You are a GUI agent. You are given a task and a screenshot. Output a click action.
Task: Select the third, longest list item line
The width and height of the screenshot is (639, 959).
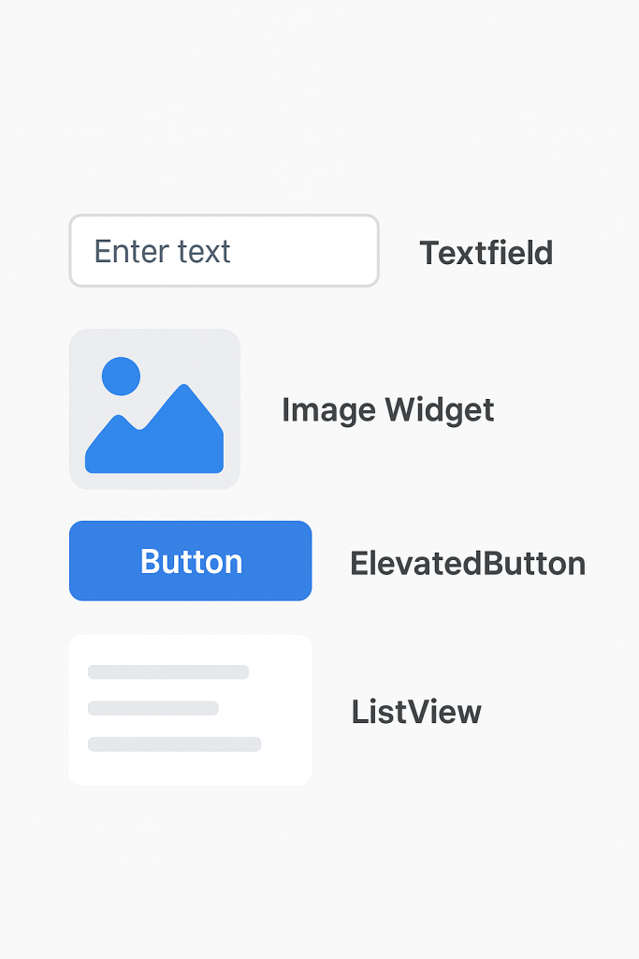point(174,745)
